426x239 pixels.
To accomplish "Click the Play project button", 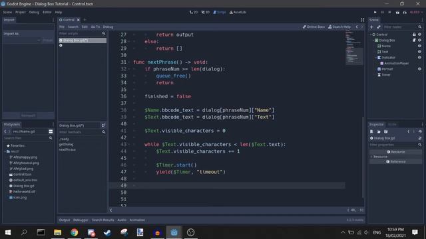I will click(375, 12).
